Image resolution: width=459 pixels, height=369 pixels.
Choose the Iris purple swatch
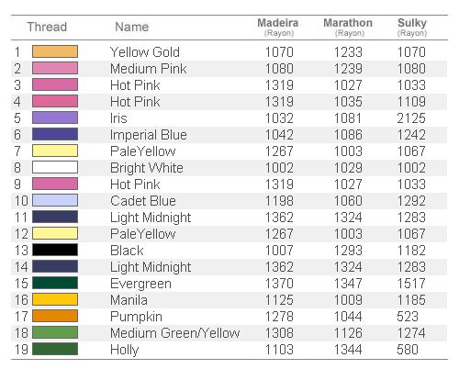click(x=55, y=117)
